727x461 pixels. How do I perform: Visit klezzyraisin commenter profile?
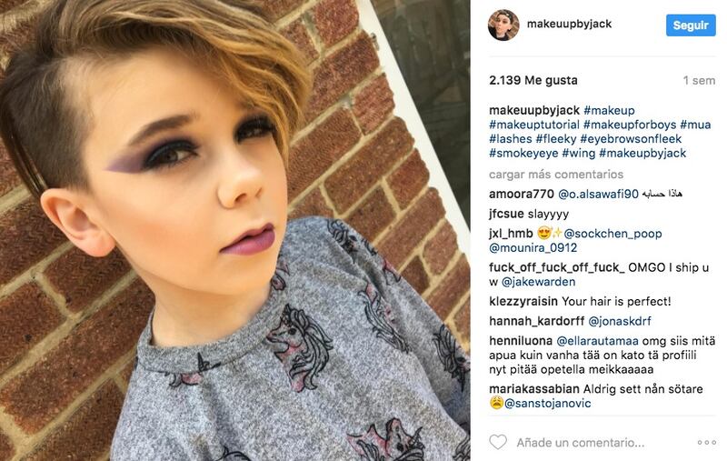click(x=523, y=302)
